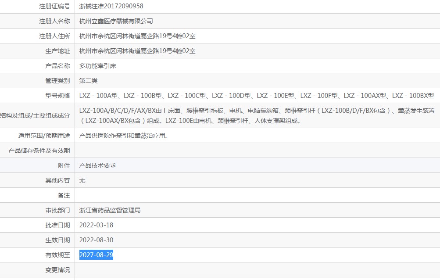This screenshot has width=440, height=280.
Task: Click management class value 第二类
Action: [x=88, y=81]
